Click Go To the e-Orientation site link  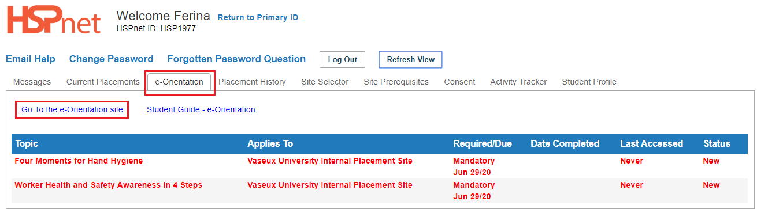pyautogui.click(x=72, y=109)
